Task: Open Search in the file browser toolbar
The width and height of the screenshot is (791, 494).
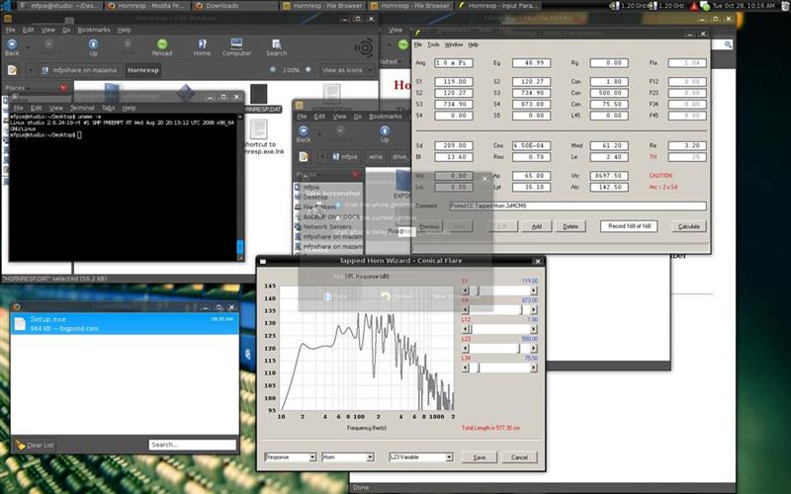Action: 277,47
